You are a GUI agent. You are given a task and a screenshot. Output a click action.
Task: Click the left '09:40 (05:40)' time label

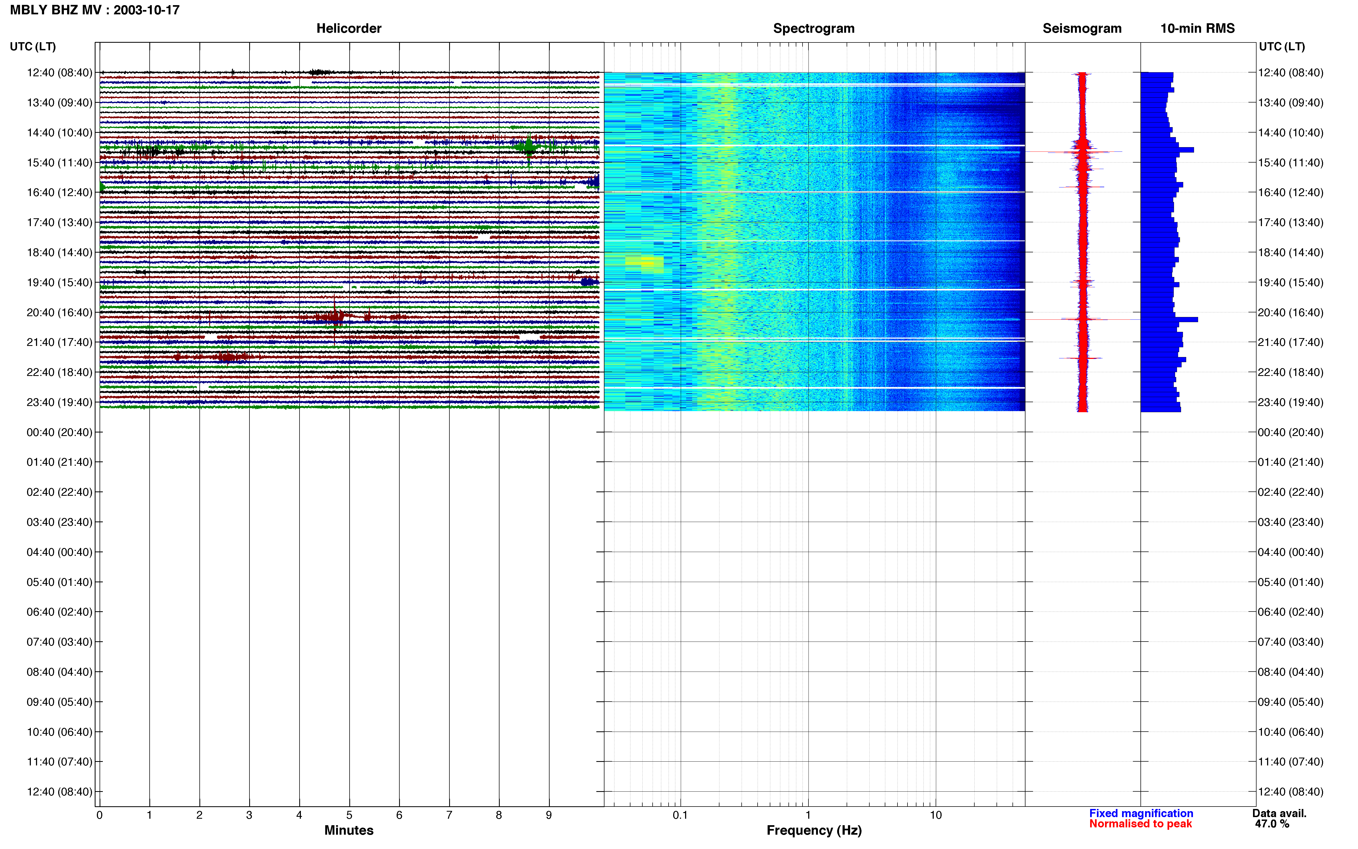60,702
